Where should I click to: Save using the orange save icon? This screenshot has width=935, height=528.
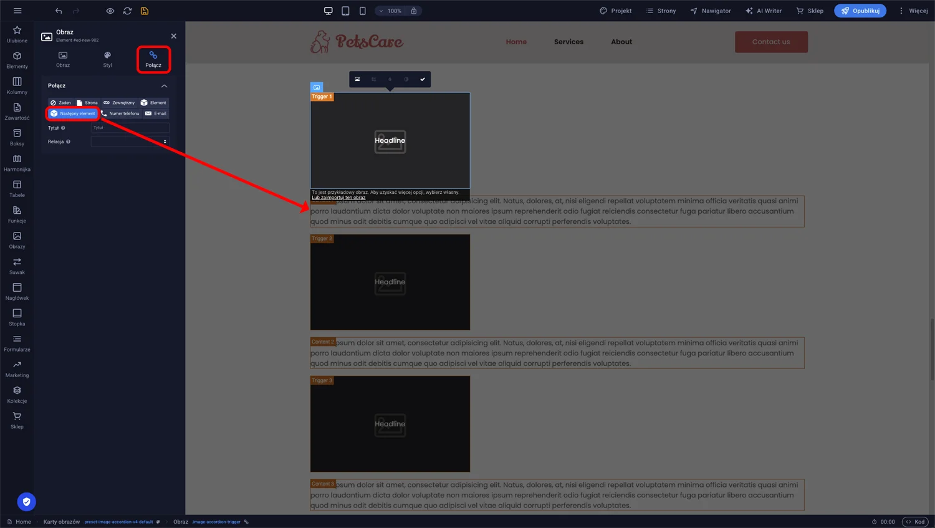point(145,11)
